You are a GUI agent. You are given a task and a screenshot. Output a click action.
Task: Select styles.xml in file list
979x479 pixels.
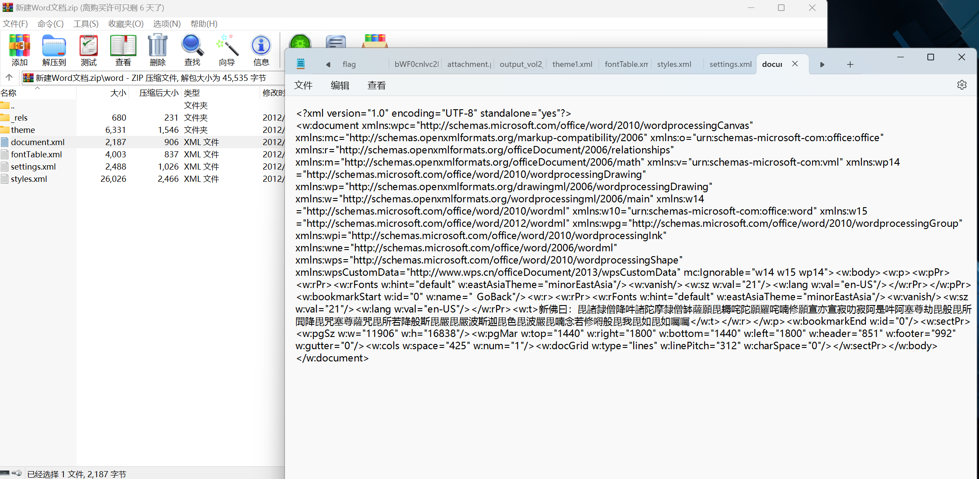[142, 179]
